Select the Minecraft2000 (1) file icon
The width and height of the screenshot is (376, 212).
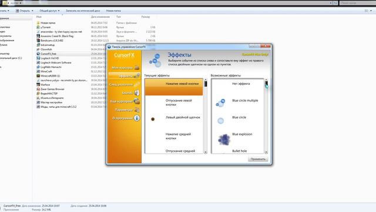pos(38,76)
